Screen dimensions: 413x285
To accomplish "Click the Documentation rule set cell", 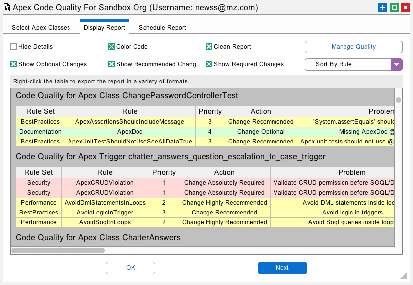I will click(41, 132).
